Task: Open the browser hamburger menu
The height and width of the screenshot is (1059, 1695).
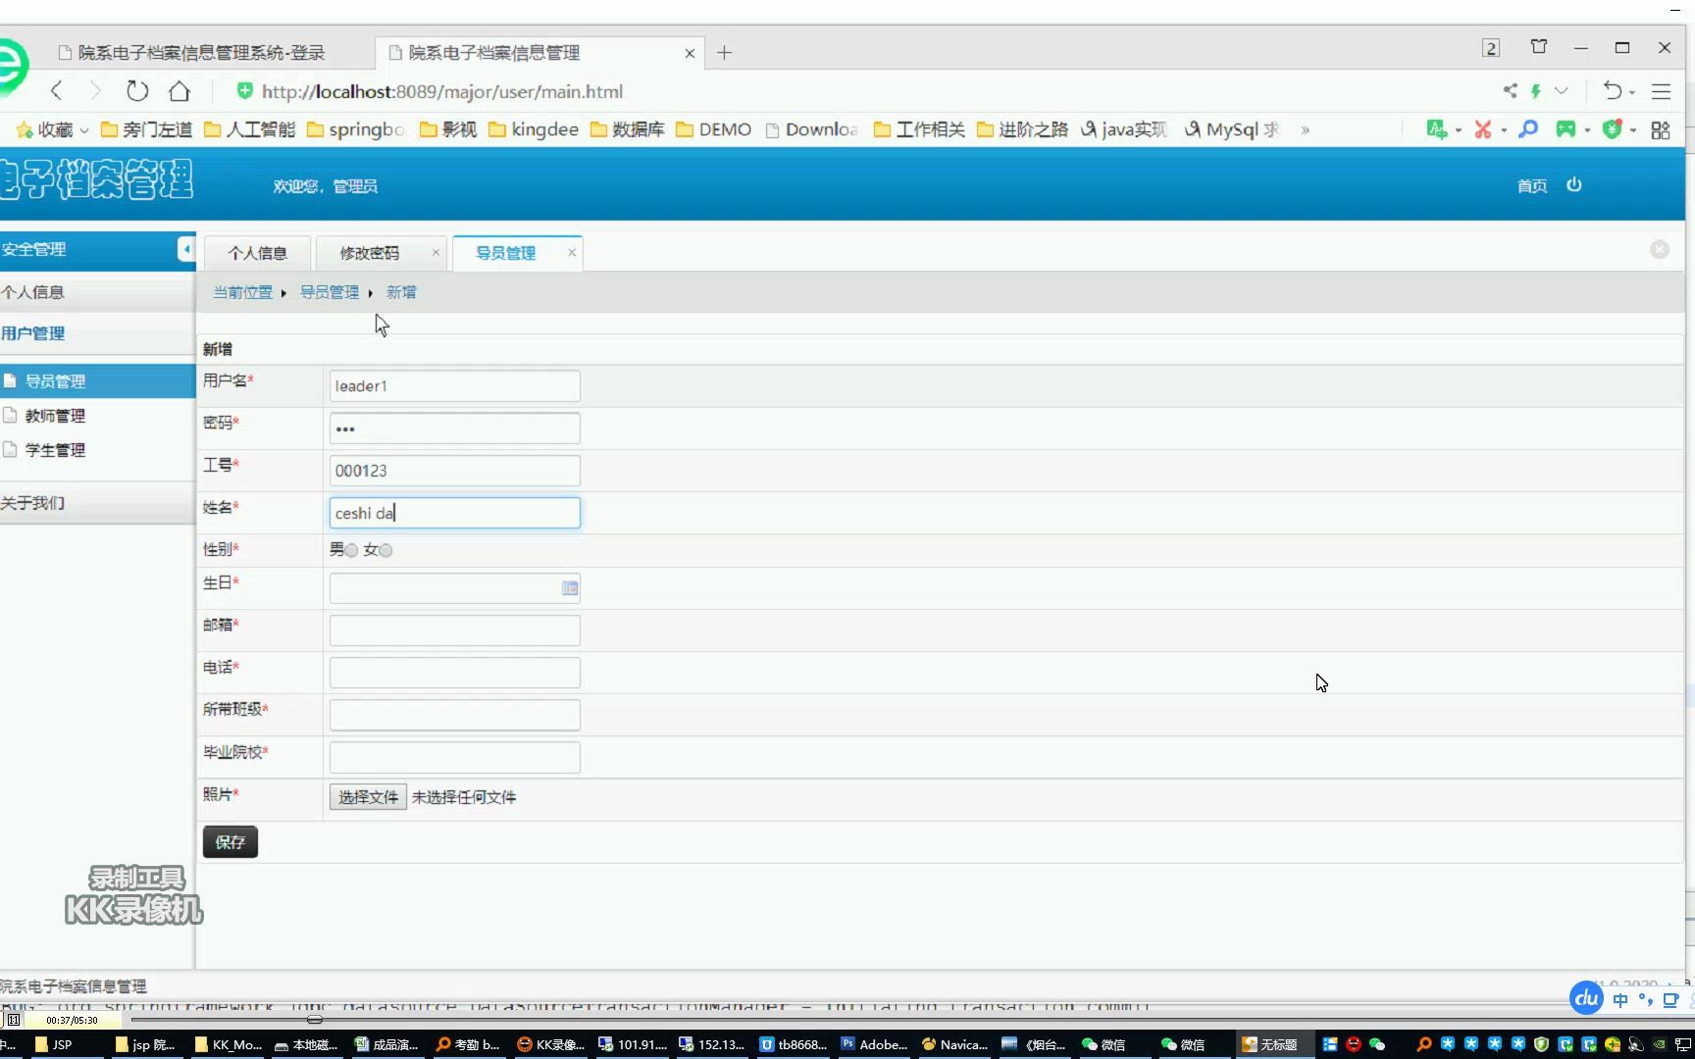Action: click(x=1661, y=91)
